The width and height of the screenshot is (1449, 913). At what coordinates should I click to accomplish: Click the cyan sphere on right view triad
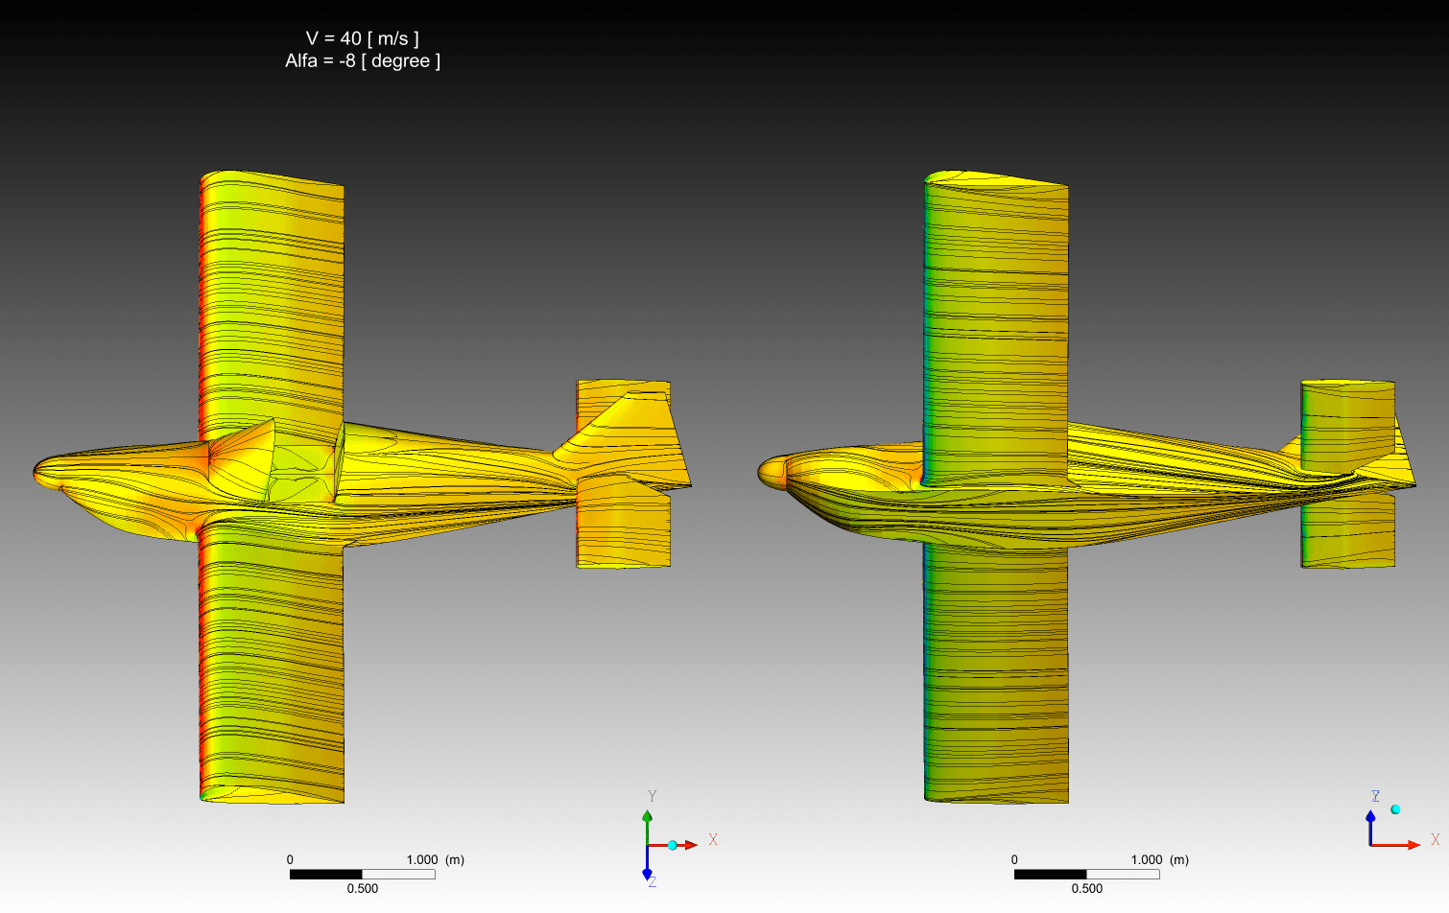[1395, 809]
